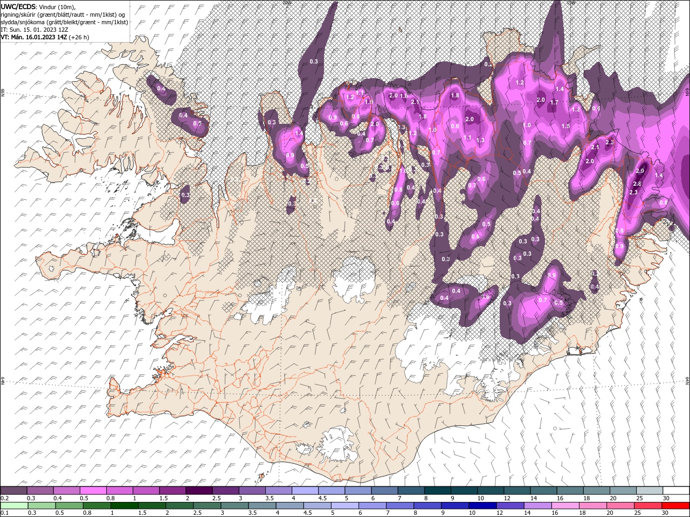Pick the dark teal 8–9 swatch in the top row
Viewport: 690px width, 517px height.
tap(437, 491)
